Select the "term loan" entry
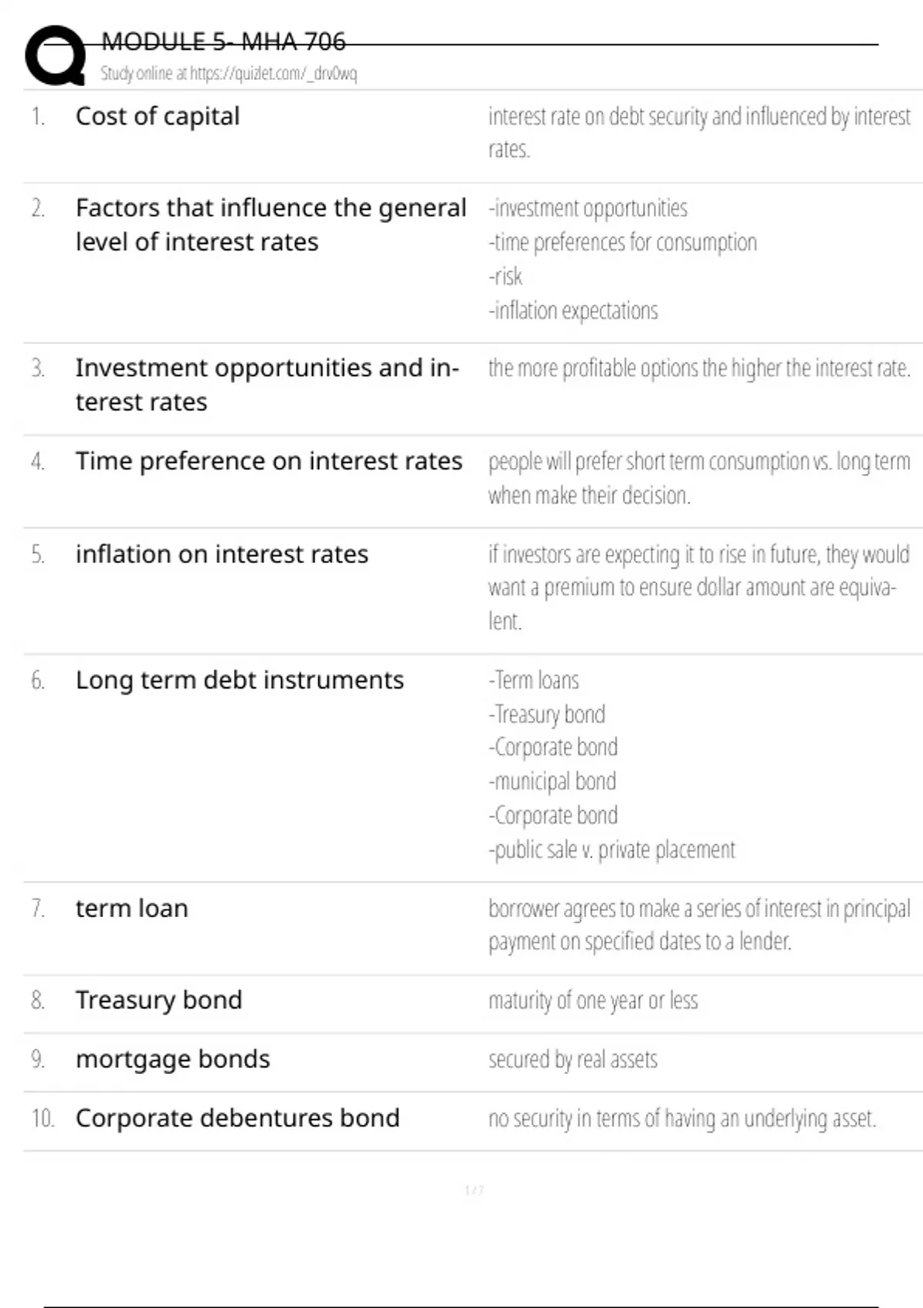923x1308 pixels. point(132,909)
